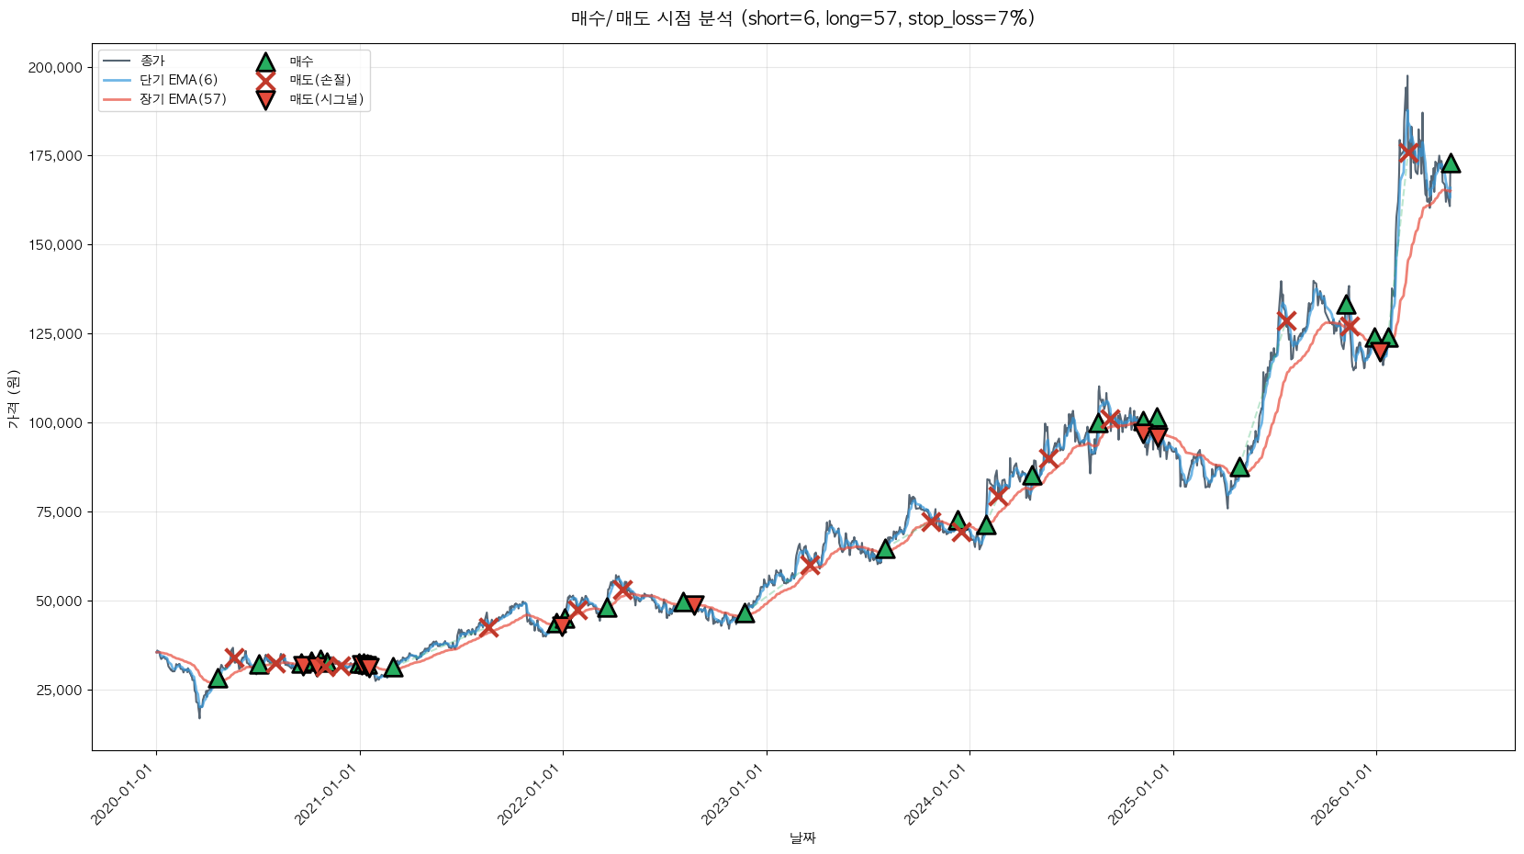Image resolution: width=1524 pixels, height=854 pixels.
Task: Click the green 매수 triangle icon in the legend
Action: click(265, 62)
